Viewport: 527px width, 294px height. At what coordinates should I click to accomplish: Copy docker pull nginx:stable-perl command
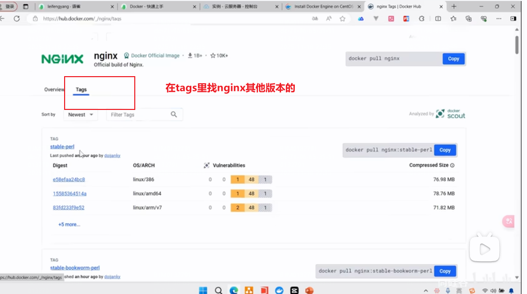(x=445, y=150)
